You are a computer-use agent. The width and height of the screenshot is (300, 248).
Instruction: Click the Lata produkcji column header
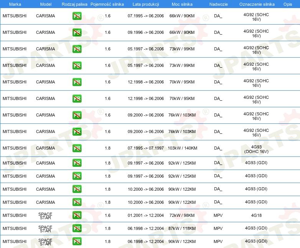(x=146, y=4)
